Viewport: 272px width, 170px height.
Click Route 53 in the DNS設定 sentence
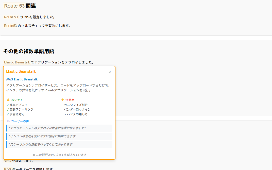11,17
